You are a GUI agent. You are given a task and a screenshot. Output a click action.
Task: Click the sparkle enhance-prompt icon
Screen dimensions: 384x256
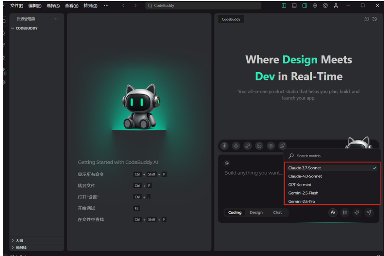click(x=357, y=212)
